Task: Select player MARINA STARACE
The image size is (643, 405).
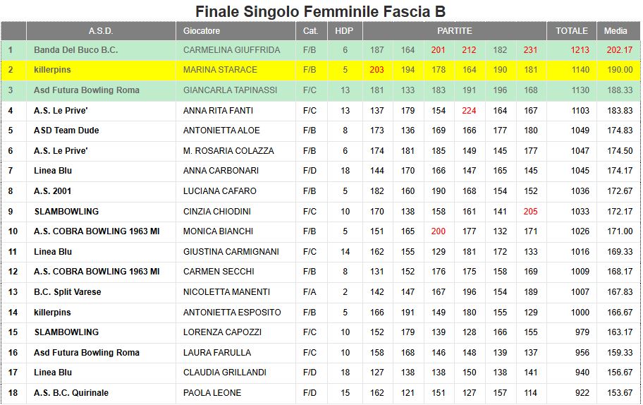Action: pos(220,70)
